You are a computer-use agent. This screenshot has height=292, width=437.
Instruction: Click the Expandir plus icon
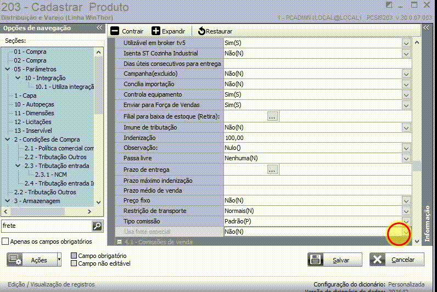(x=156, y=31)
